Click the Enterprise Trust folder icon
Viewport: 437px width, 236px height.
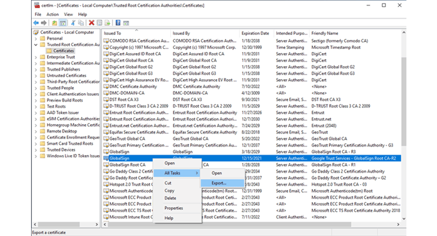(x=42, y=57)
